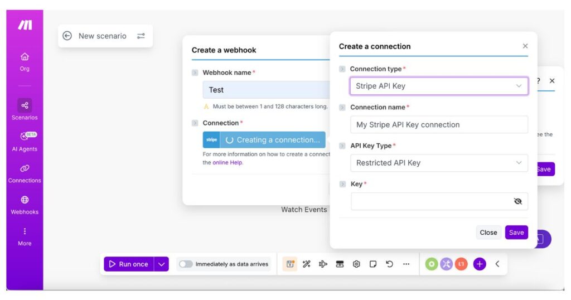Viewport: 571px width, 300px height.
Task: Click the auto-align magic wand icon
Action: 307,264
